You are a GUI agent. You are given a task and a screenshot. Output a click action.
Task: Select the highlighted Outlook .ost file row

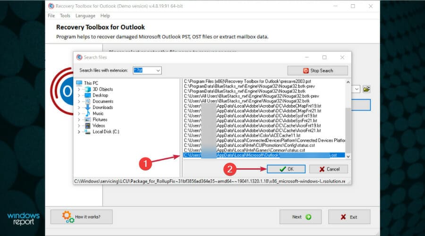264,155
